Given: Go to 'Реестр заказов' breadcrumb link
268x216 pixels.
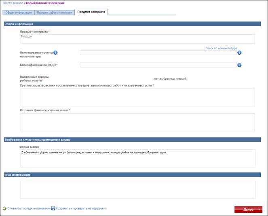Looking at the screenshot, I should pyautogui.click(x=13, y=3).
